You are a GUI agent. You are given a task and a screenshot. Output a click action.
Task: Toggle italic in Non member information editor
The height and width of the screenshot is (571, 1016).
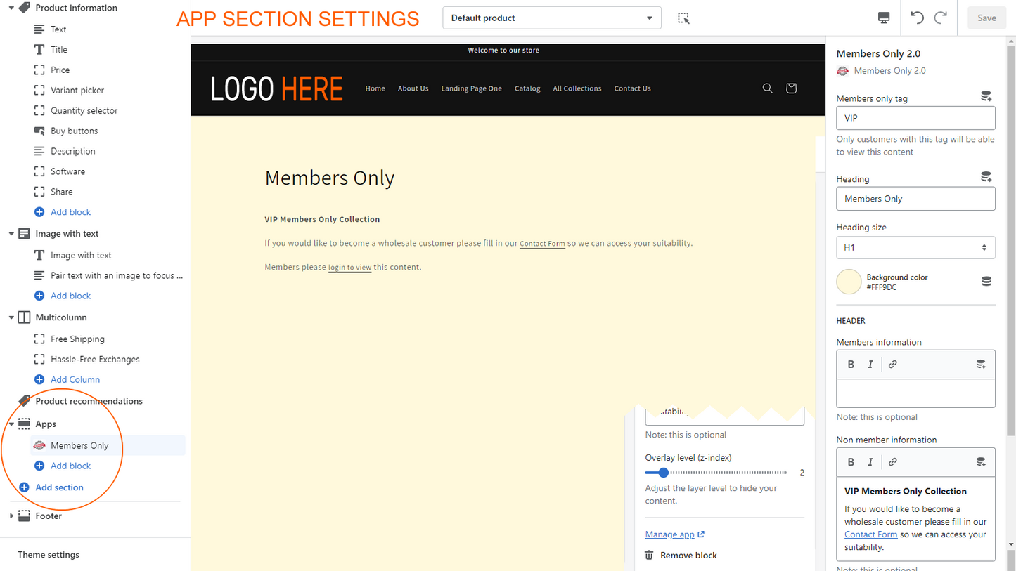[x=870, y=462]
